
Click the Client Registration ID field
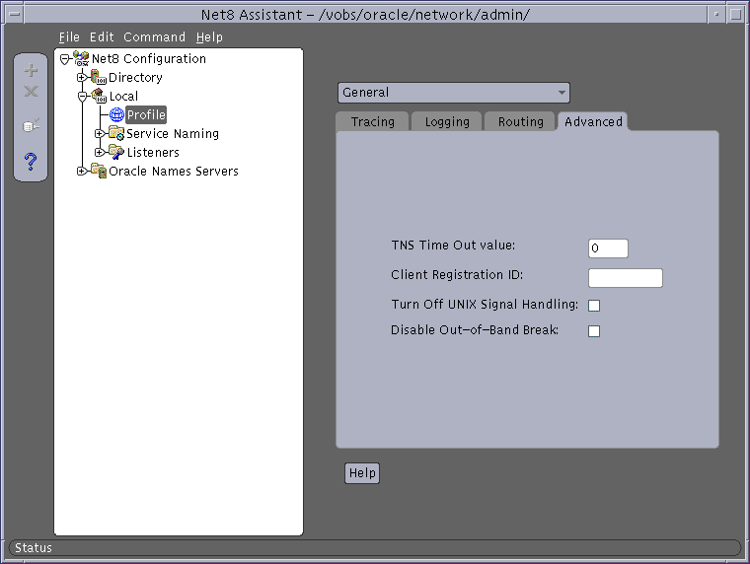point(625,278)
